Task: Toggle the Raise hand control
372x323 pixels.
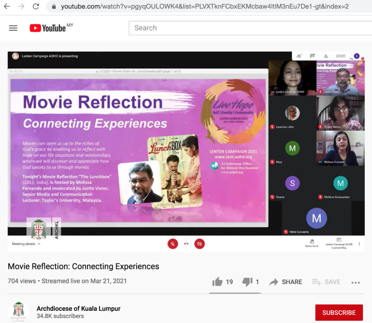Action: [312, 243]
